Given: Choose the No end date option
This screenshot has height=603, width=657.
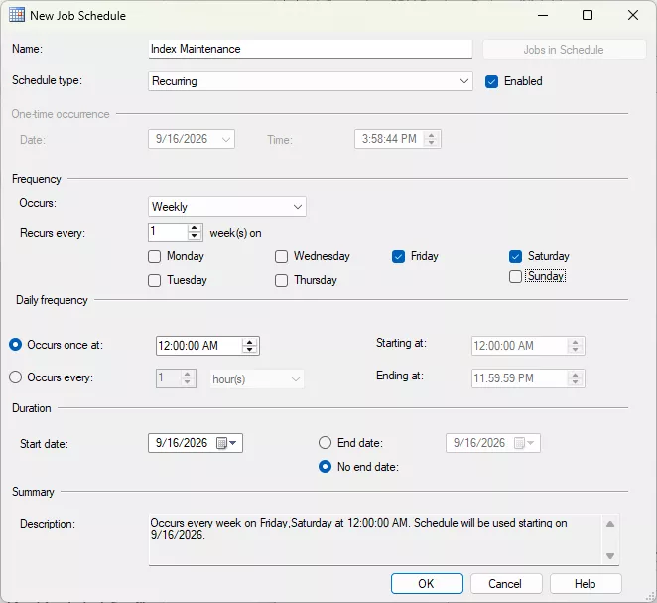Looking at the screenshot, I should pos(326,467).
